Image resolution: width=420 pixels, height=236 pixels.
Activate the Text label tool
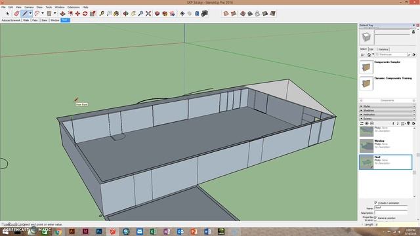[x=110, y=13]
